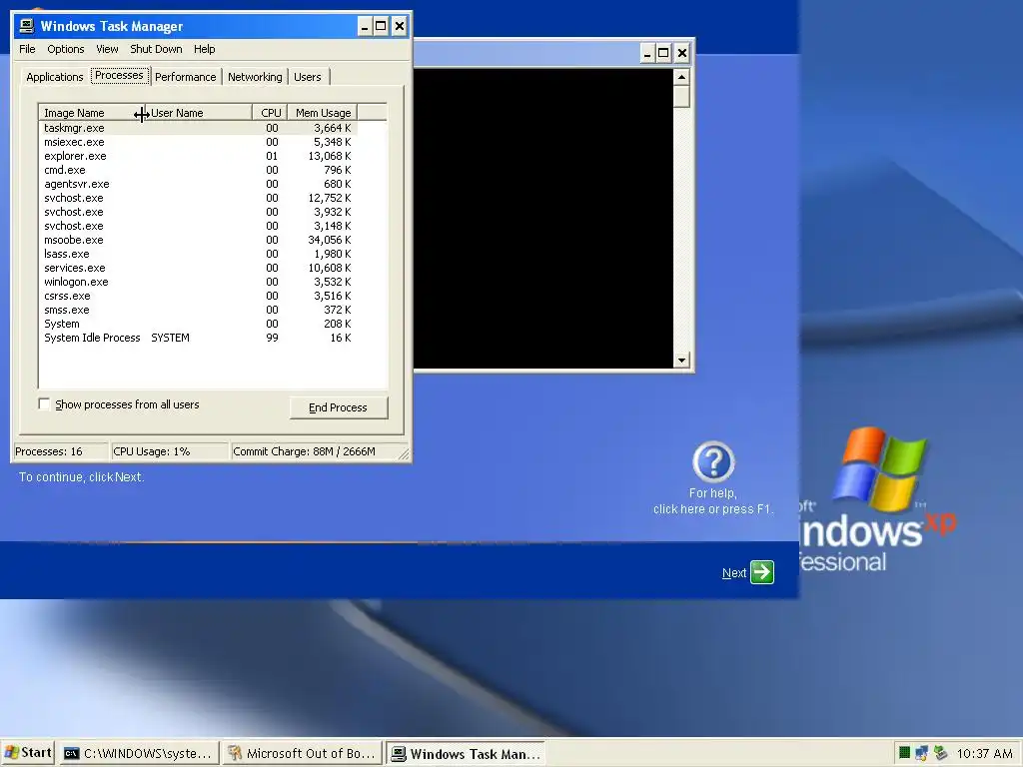Click the Processes: 16 status bar entry
This screenshot has height=767, width=1023.
61,451
